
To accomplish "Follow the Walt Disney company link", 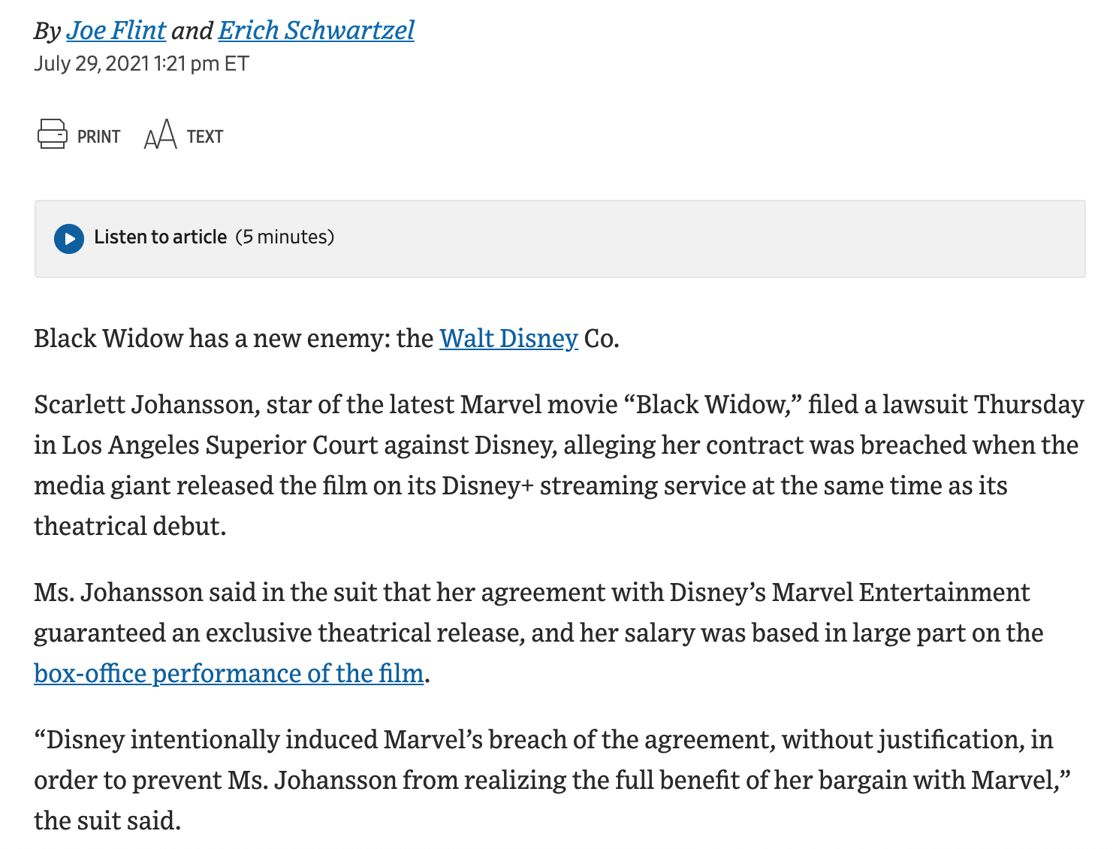I will (508, 339).
